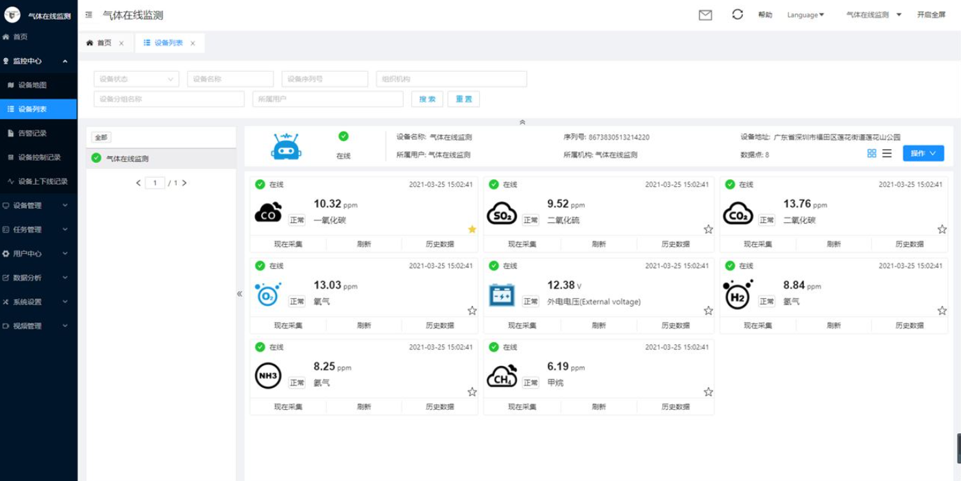
Task: Click the CO cloud sensor icon
Action: [268, 212]
